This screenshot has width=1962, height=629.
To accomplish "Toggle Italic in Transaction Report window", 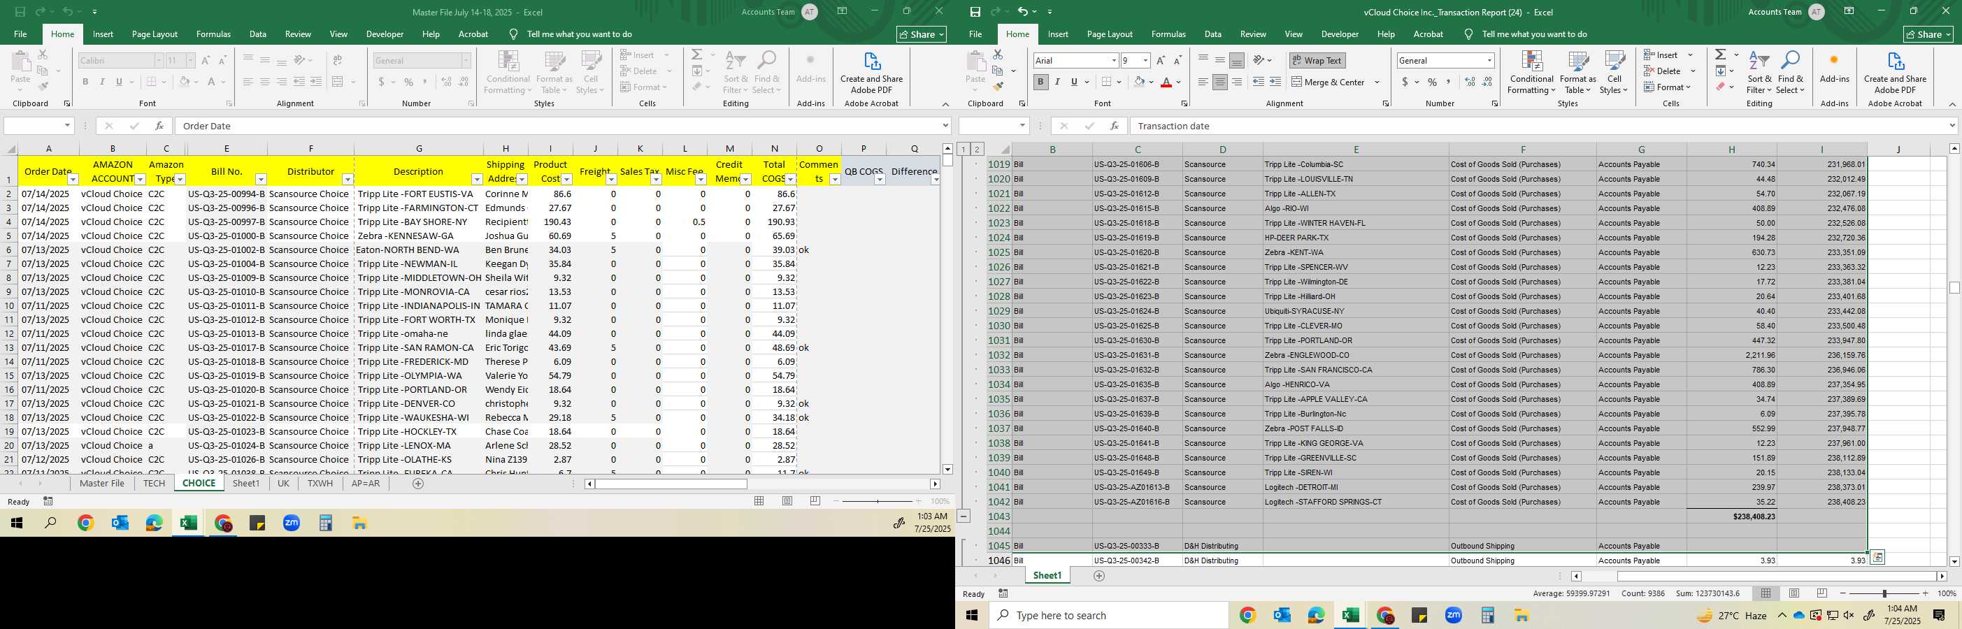I will [1057, 82].
